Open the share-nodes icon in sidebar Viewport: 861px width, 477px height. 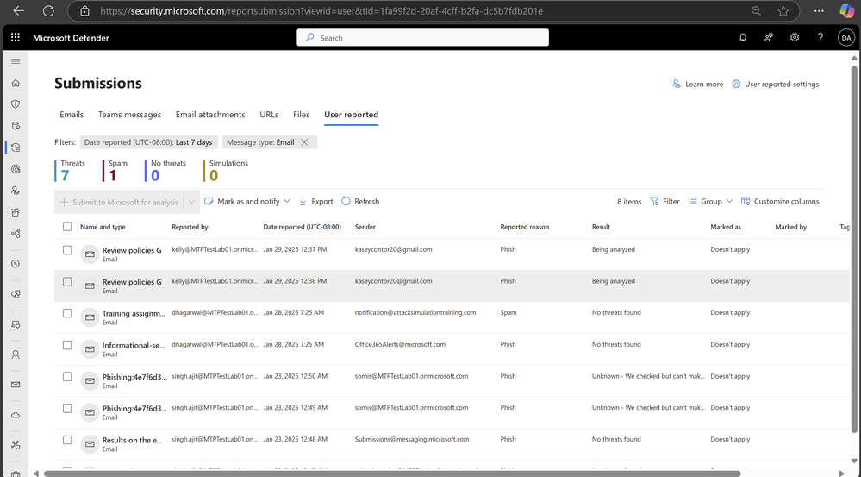tap(16, 234)
